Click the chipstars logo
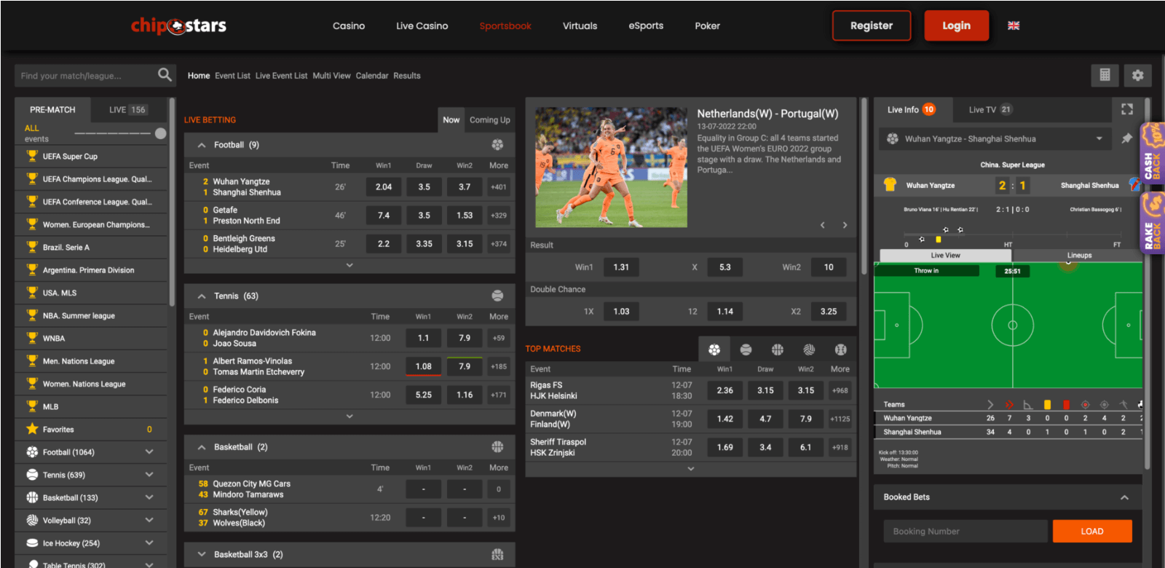This screenshot has width=1165, height=568. point(178,25)
